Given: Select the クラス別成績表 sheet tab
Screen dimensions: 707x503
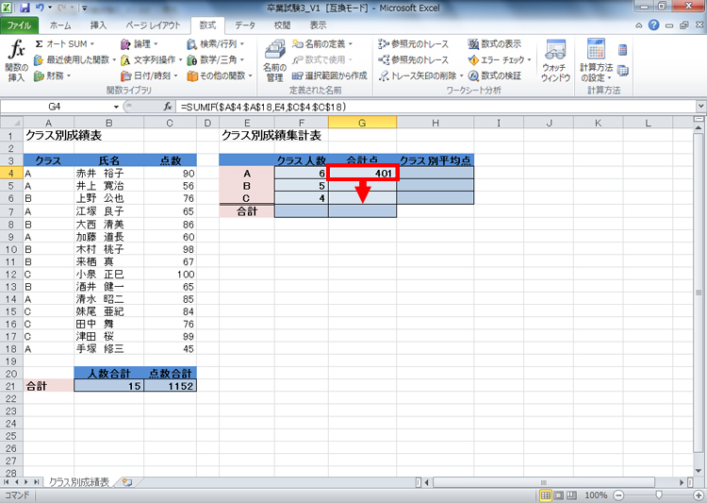Looking at the screenshot, I should point(79,482).
